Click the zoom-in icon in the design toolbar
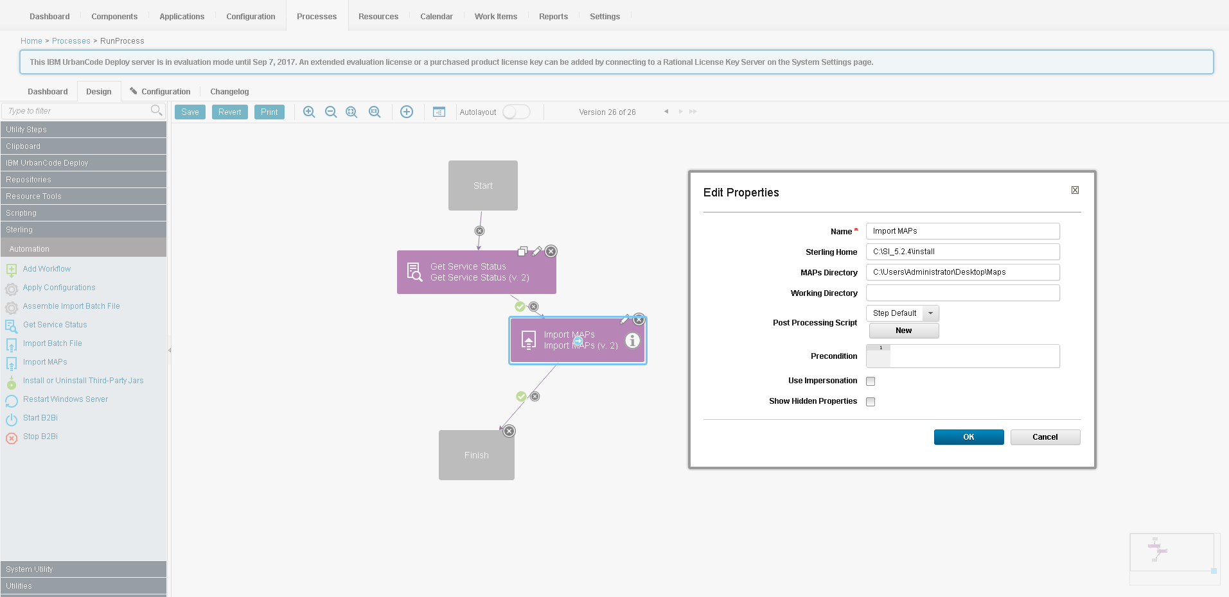 pyautogui.click(x=309, y=111)
